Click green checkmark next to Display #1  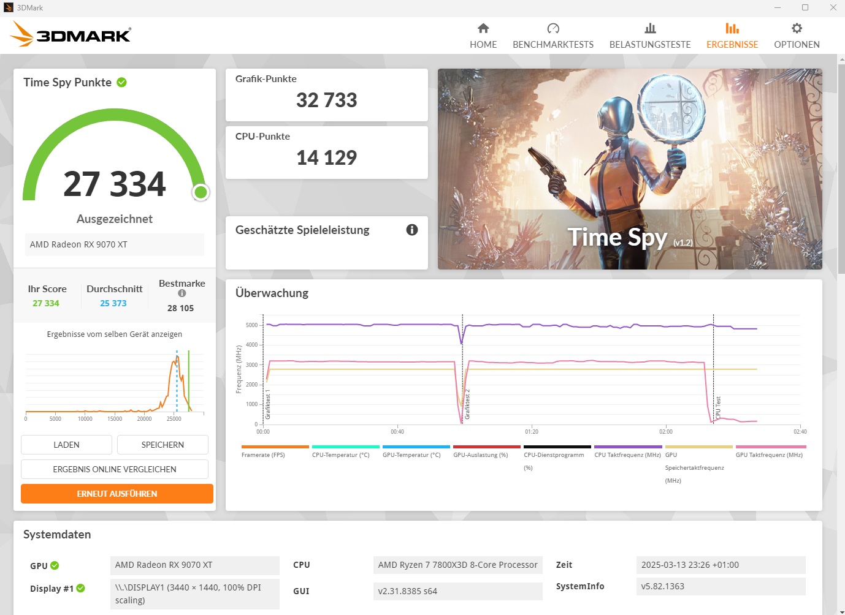tap(80, 588)
